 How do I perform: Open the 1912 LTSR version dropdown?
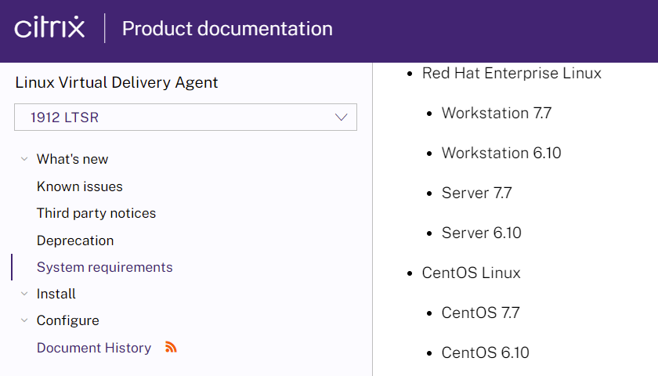pyautogui.click(x=186, y=117)
